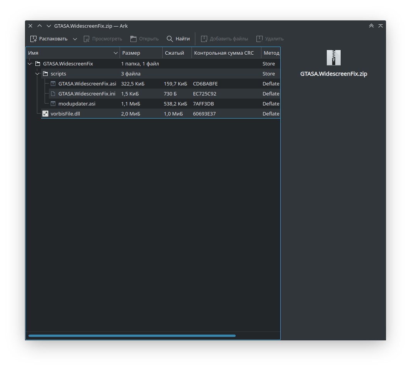Click CRC value 7AFF3DB
This screenshot has width=411, height=370.
203,104
